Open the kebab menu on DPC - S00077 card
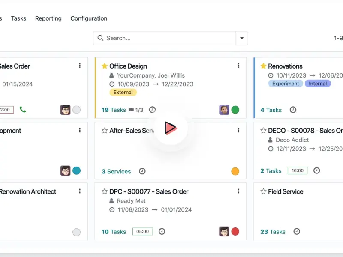This screenshot has height=257, width=343. pyautogui.click(x=238, y=191)
